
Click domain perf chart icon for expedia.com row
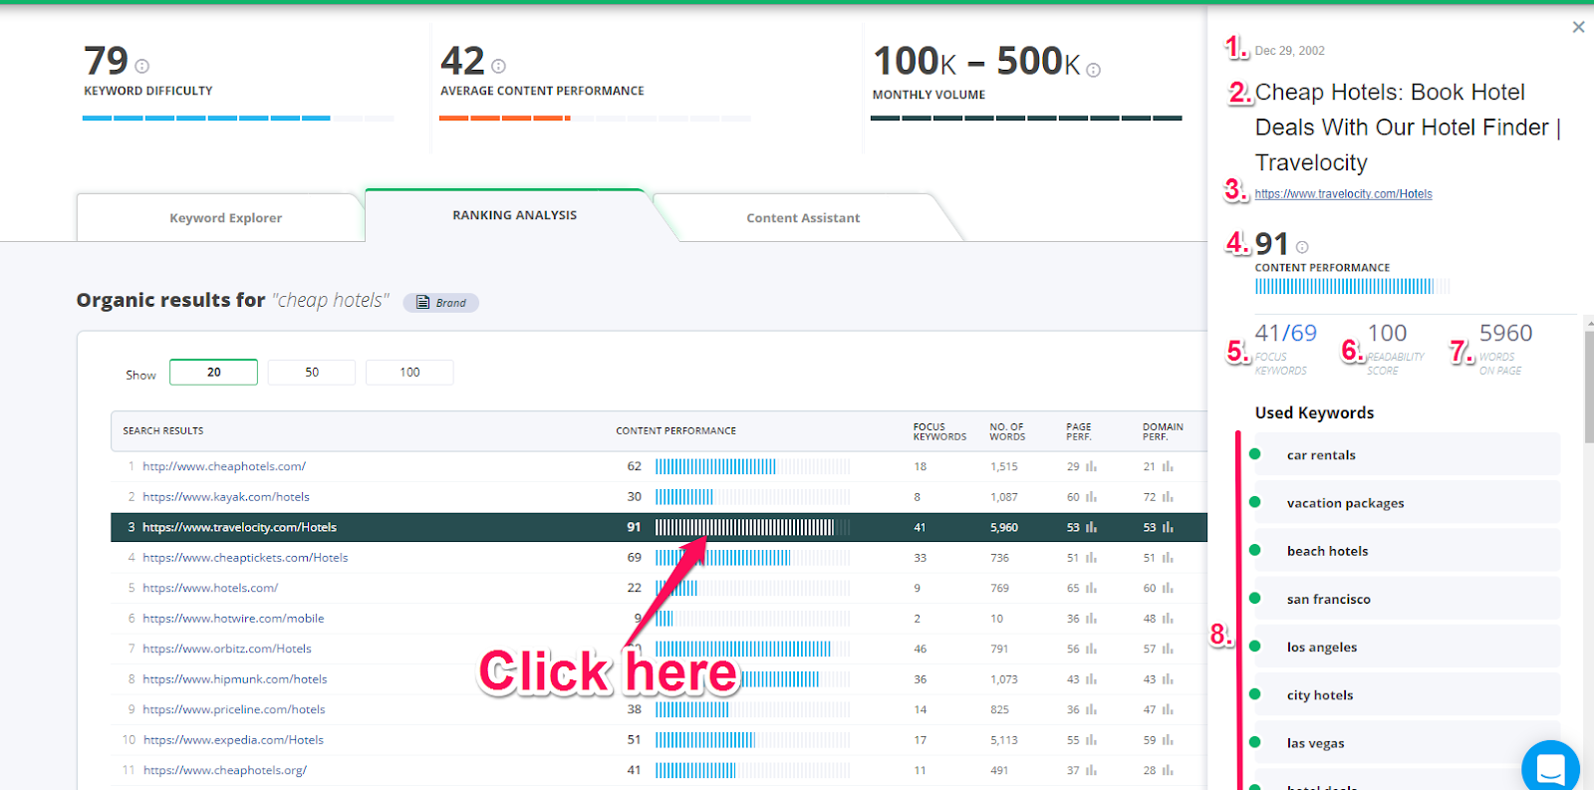[x=1168, y=740]
